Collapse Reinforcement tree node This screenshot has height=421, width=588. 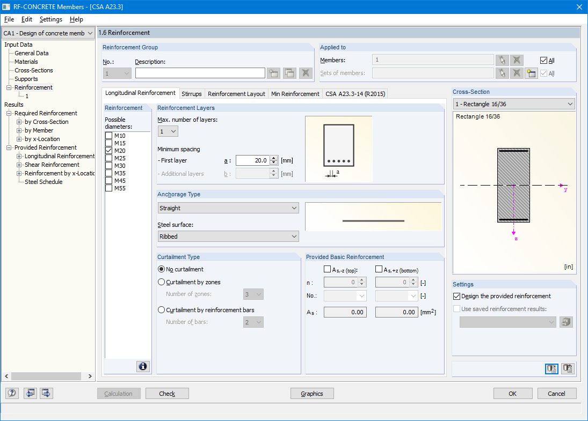pos(9,87)
